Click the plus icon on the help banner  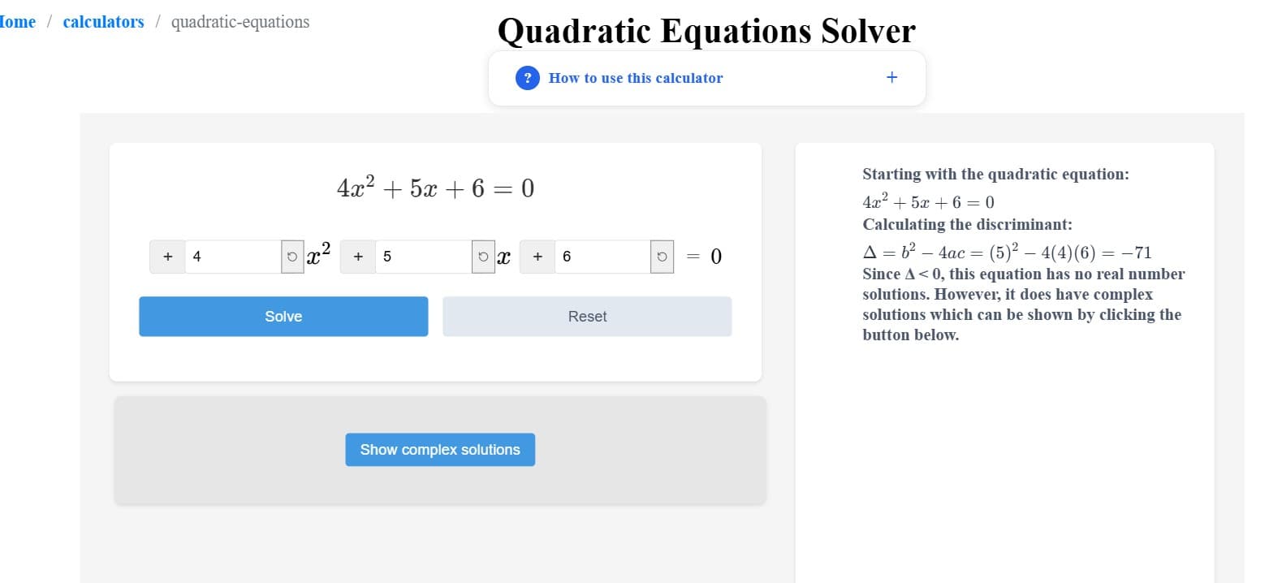click(x=891, y=76)
